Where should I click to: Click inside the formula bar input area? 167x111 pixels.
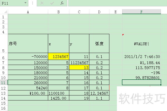click(117, 3)
